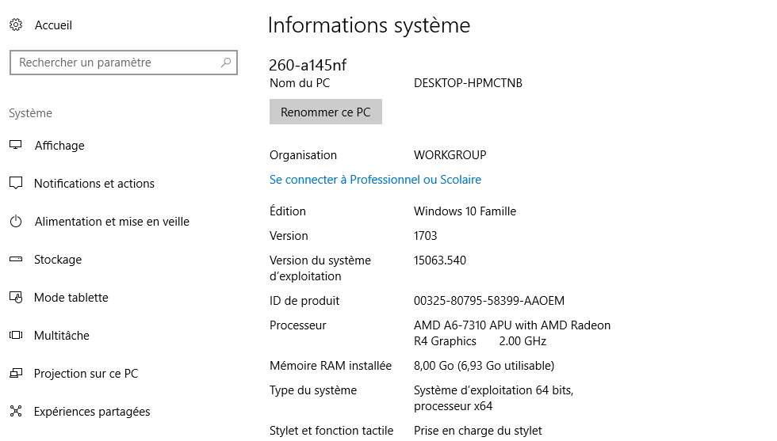Viewport: 777px width, 441px height.
Task: Click the Affichage monitor icon
Action: click(16, 146)
